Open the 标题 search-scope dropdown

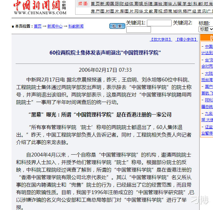click(206, 29)
